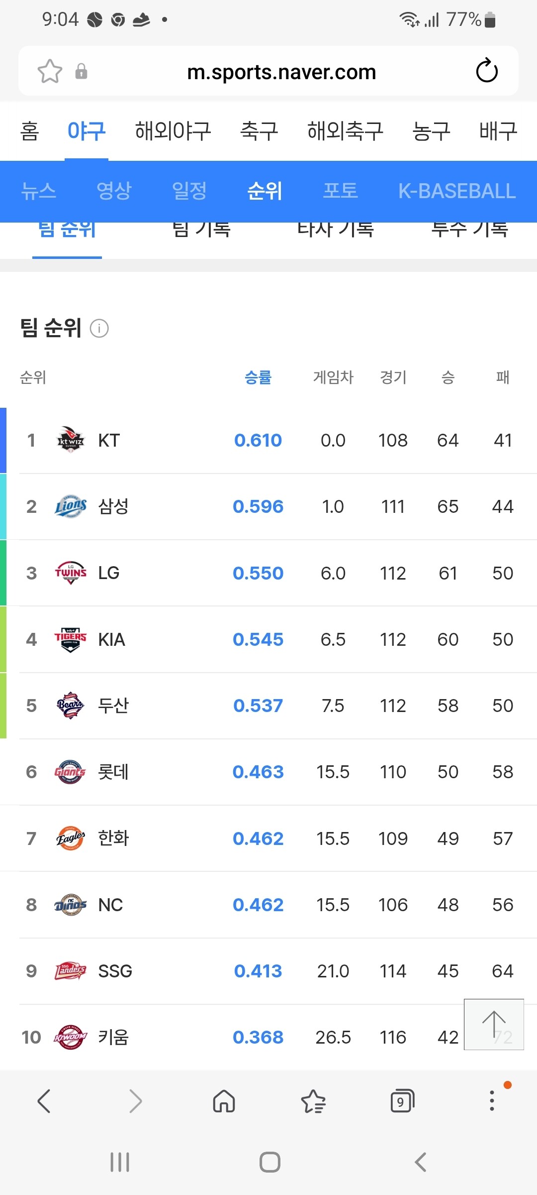Open Android recent apps button
537x1195 pixels.
[x=120, y=1162]
